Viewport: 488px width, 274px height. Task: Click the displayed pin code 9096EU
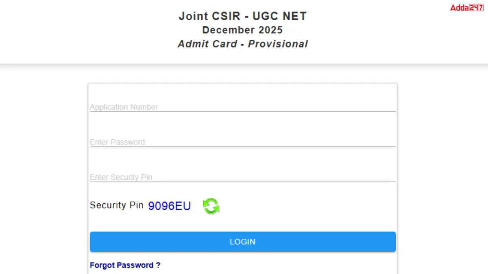tap(169, 206)
